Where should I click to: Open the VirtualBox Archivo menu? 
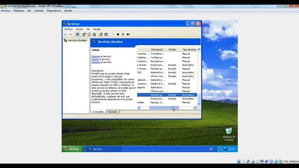[x=6, y=11]
